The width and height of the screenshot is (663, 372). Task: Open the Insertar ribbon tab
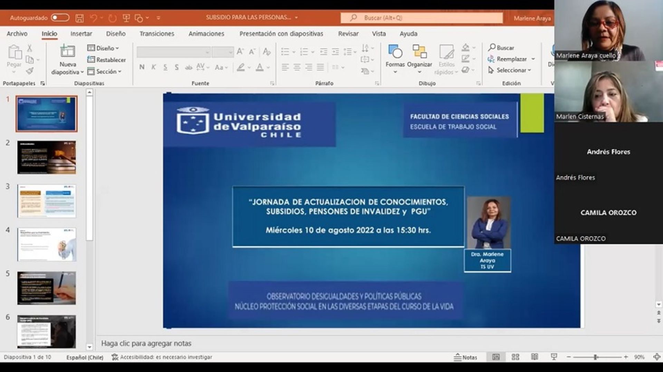[81, 34]
